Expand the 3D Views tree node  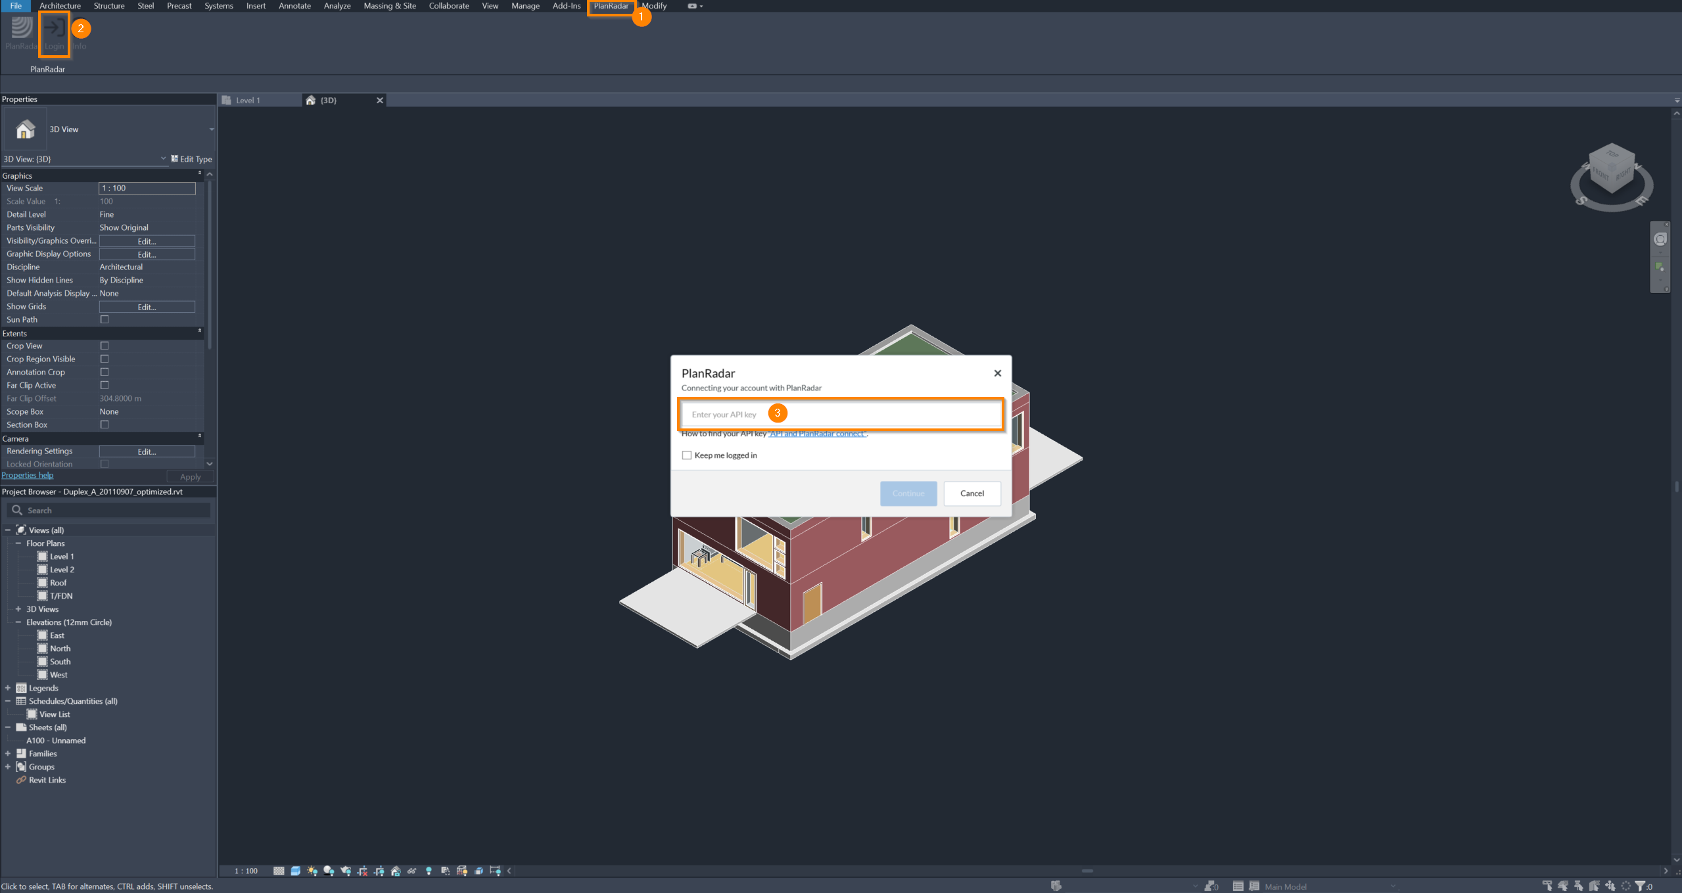[x=18, y=609]
